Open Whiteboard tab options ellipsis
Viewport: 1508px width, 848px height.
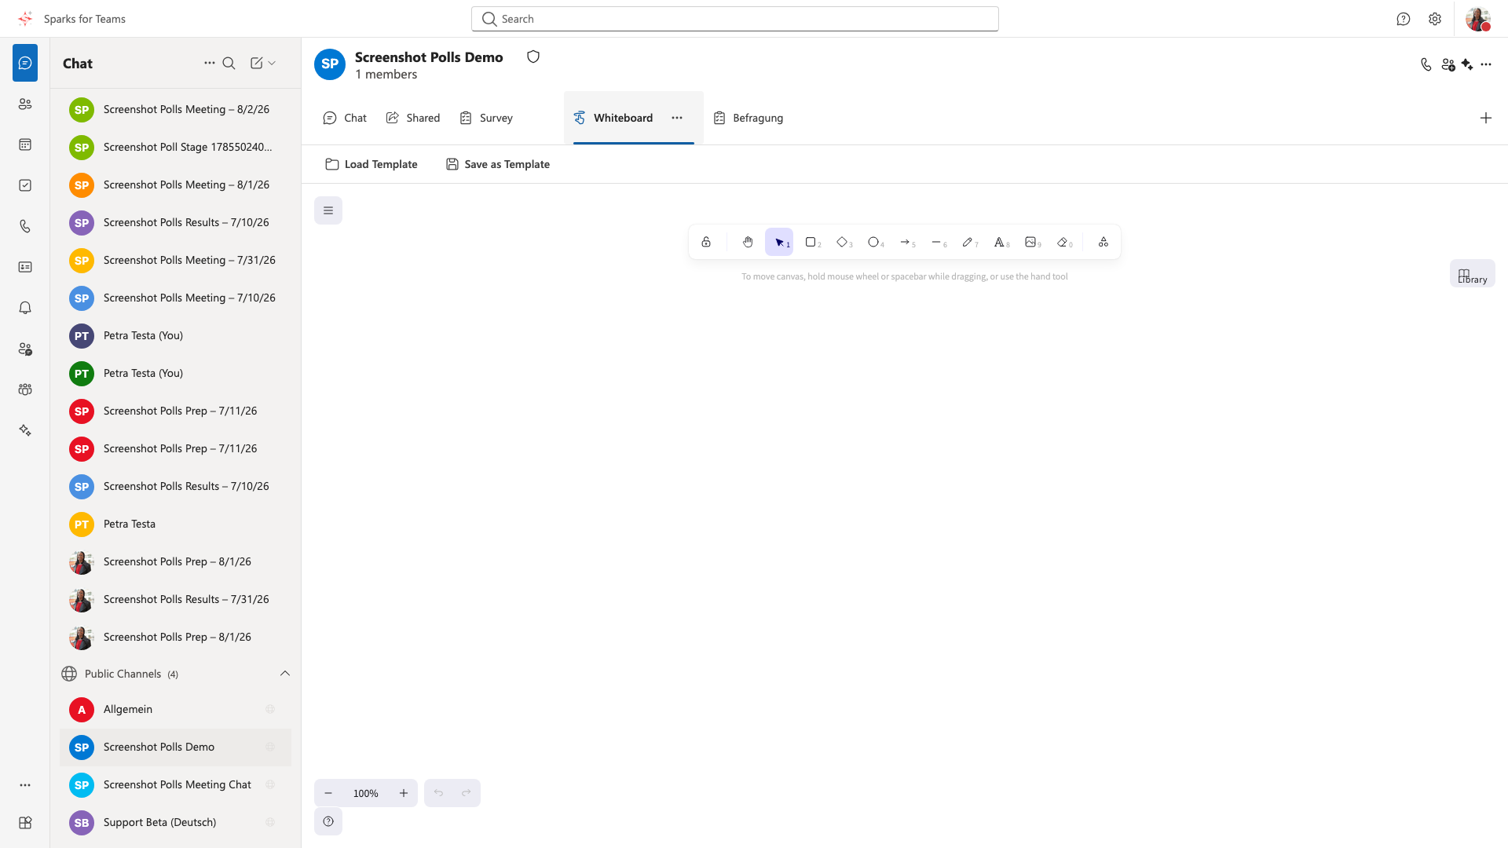[x=677, y=118]
